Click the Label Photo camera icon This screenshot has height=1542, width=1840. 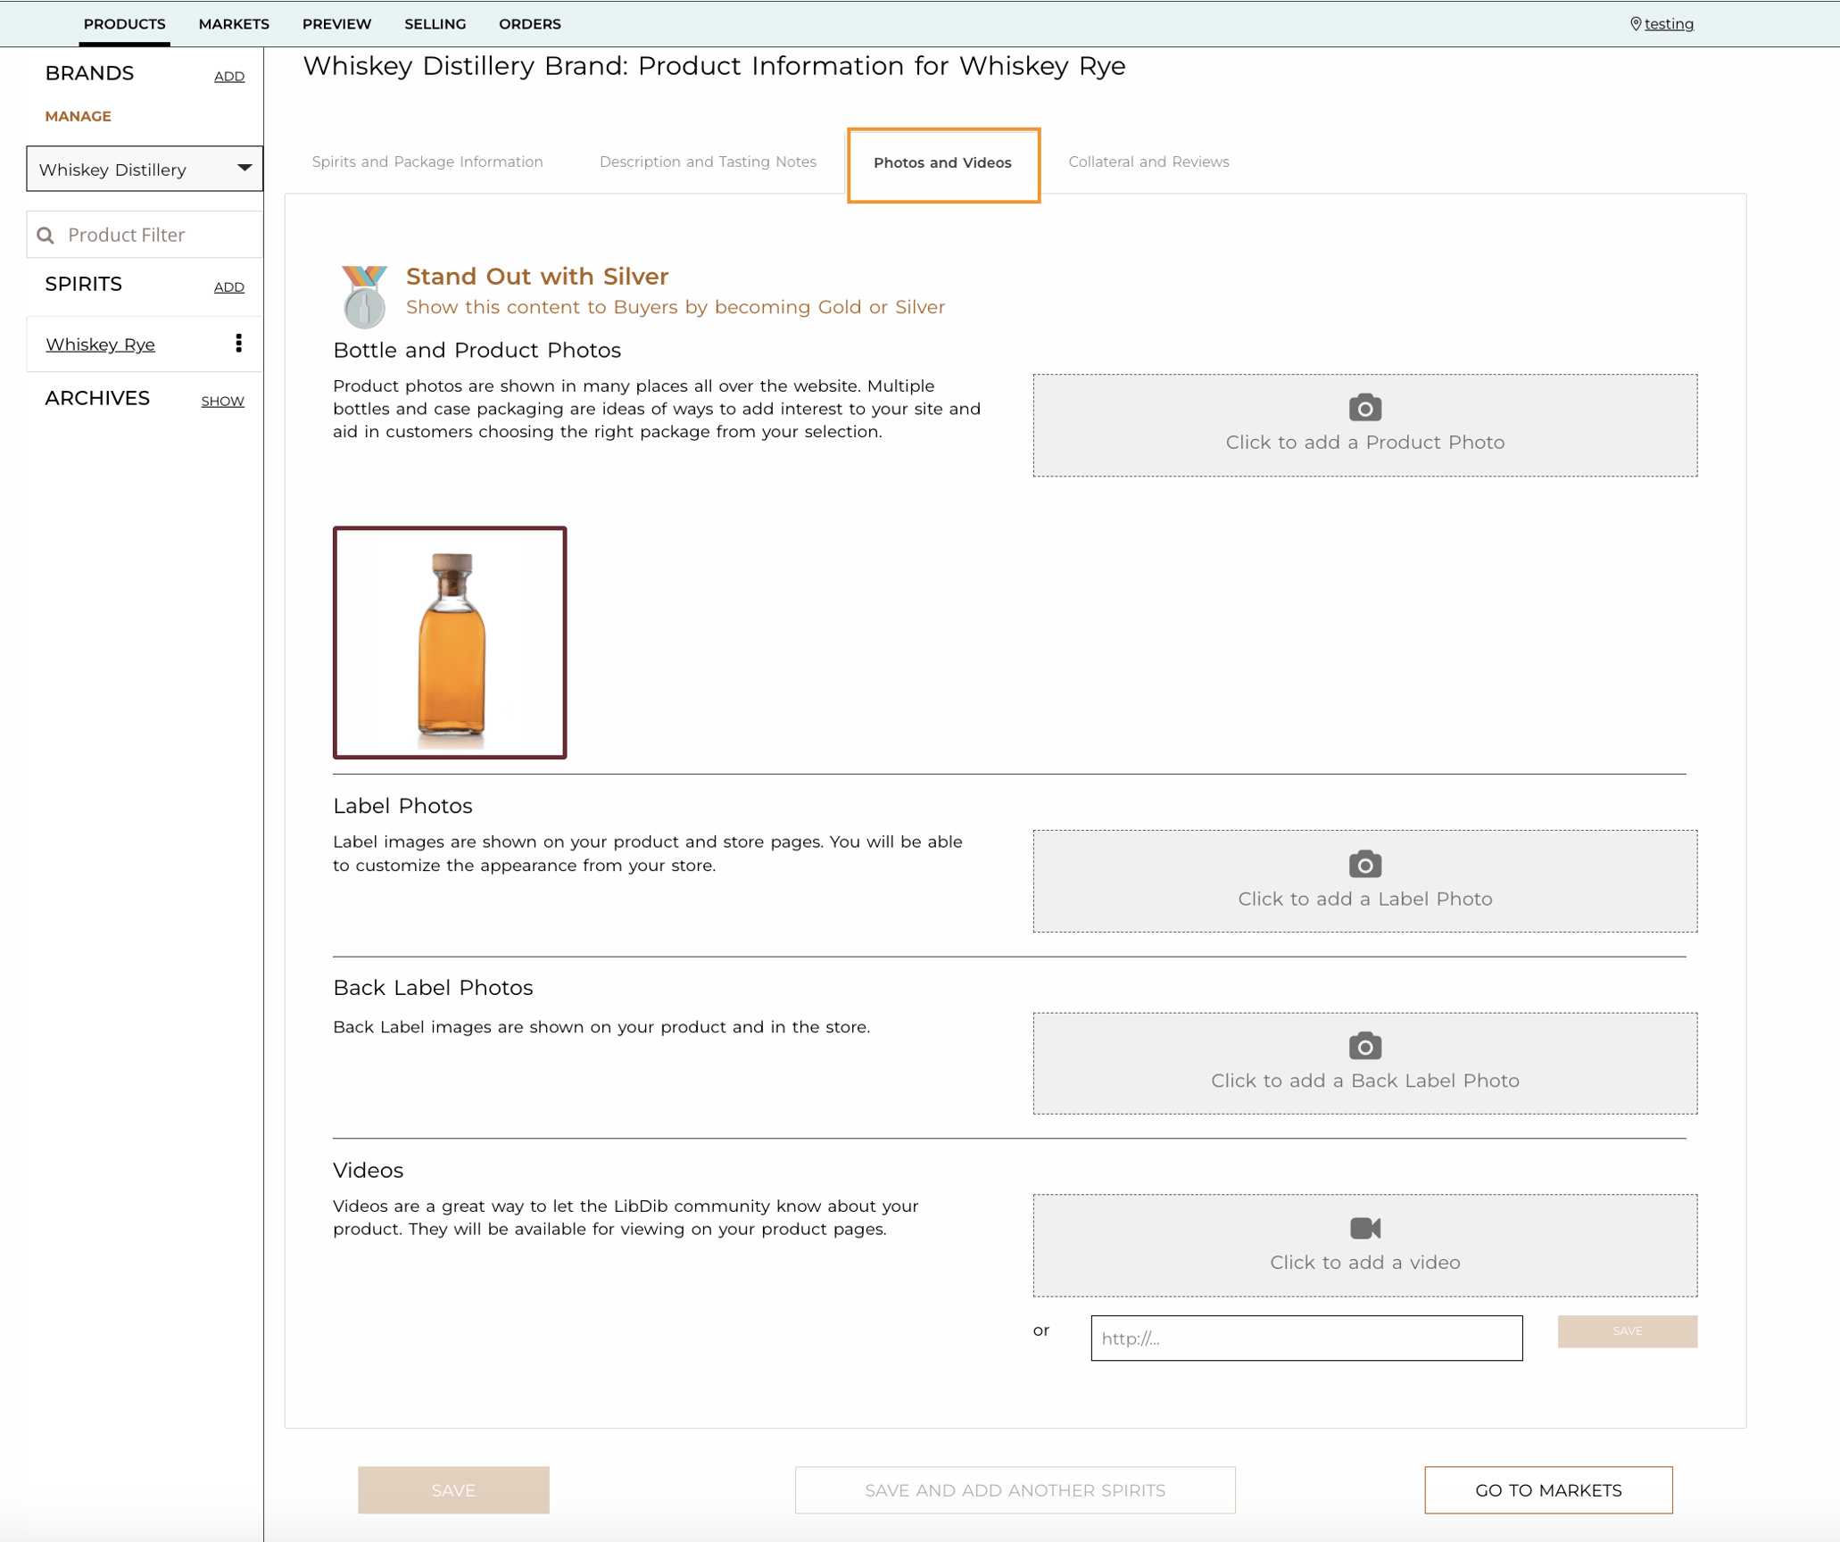pyautogui.click(x=1364, y=863)
